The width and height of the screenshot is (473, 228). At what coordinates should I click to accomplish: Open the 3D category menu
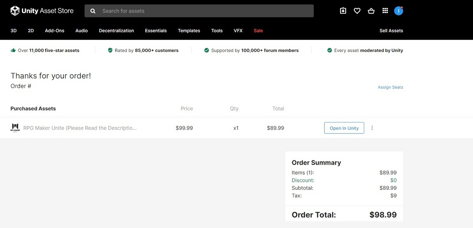[x=13, y=31]
